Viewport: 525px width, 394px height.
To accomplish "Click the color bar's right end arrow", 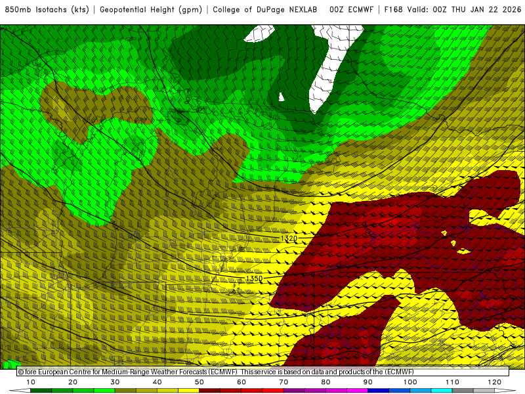I will pyautogui.click(x=505, y=391).
